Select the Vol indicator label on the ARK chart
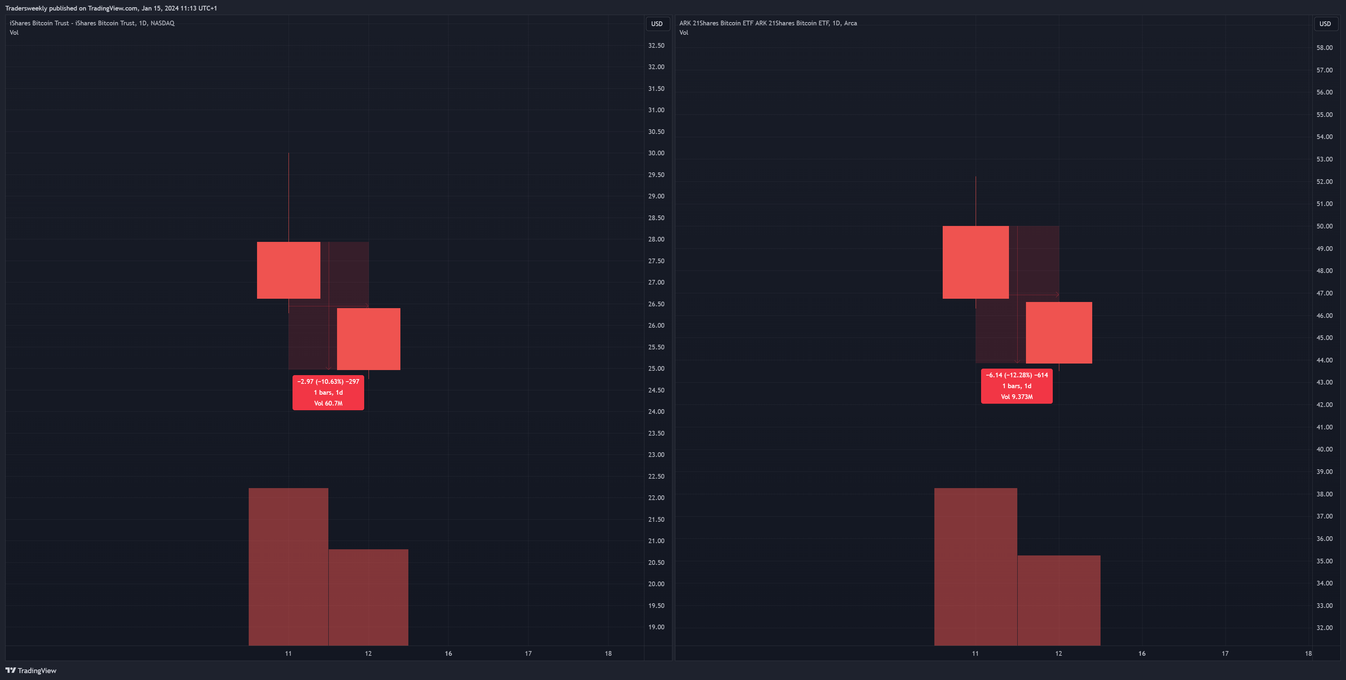The image size is (1346, 680). click(x=684, y=32)
